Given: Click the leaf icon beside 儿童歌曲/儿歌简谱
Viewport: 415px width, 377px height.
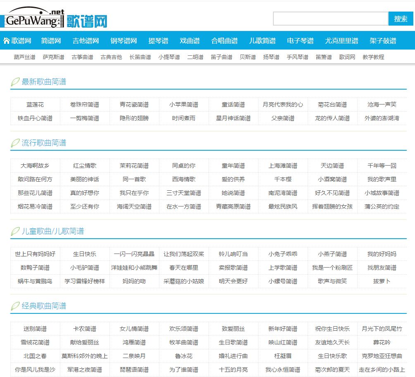Looking at the screenshot, I should click(14, 231).
